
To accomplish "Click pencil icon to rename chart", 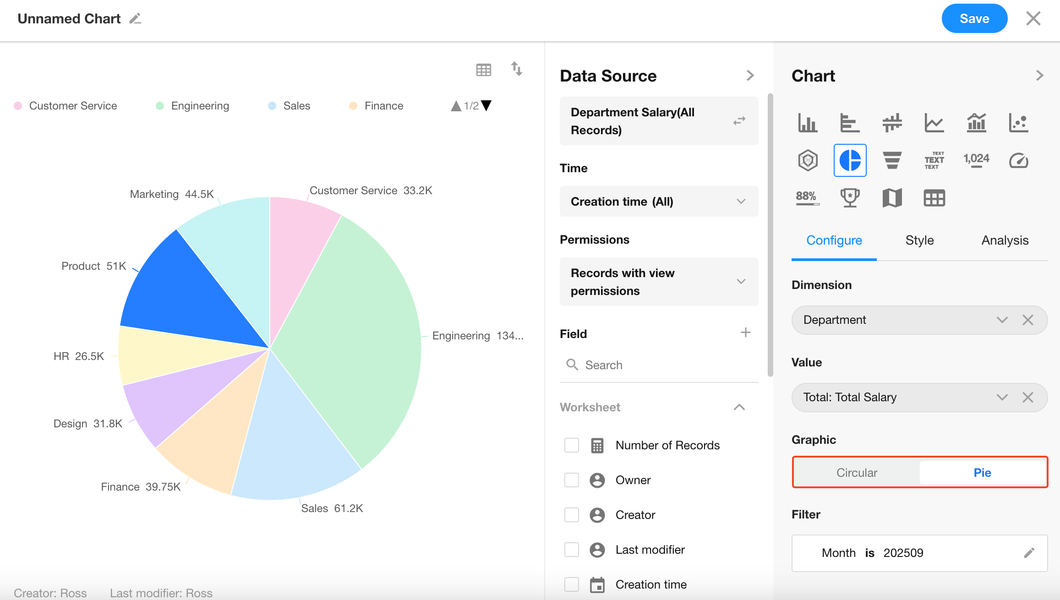I will pyautogui.click(x=135, y=19).
